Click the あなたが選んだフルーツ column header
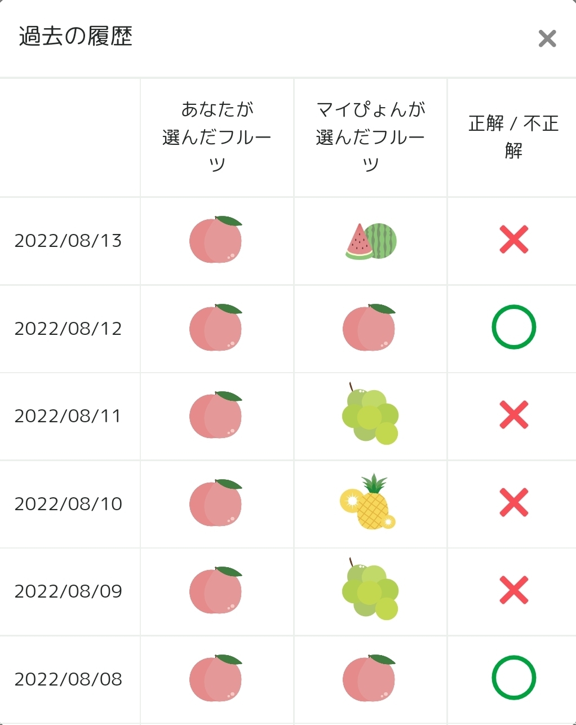Screen dimensions: 576x725 [217, 137]
